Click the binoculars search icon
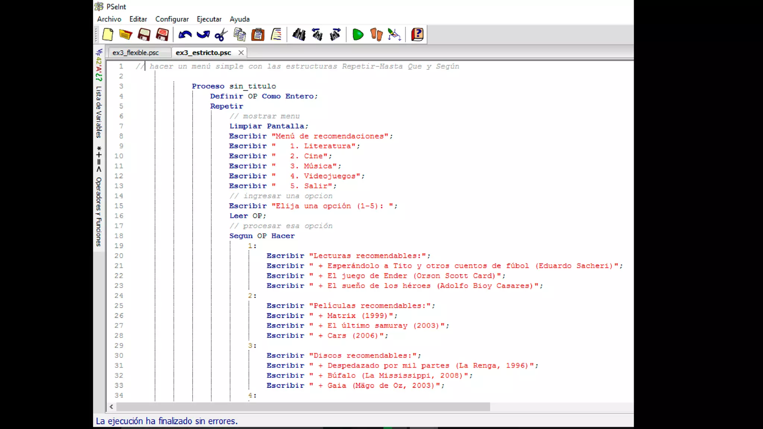Screen dimensions: 763x429 299,35
